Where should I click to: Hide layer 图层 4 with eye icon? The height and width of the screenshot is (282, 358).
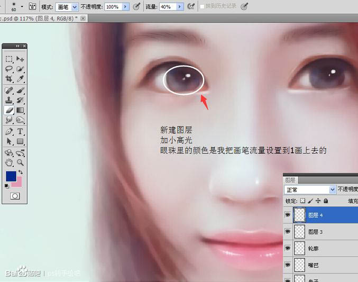[288, 215]
